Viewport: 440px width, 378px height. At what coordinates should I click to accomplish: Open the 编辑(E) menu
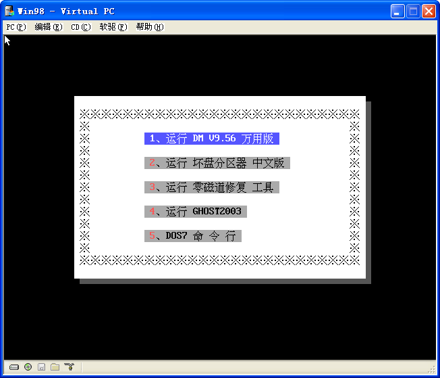pyautogui.click(x=49, y=27)
